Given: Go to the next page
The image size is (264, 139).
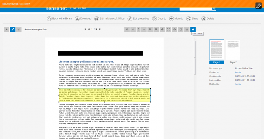Looking at the screenshot, I should coord(96,29).
